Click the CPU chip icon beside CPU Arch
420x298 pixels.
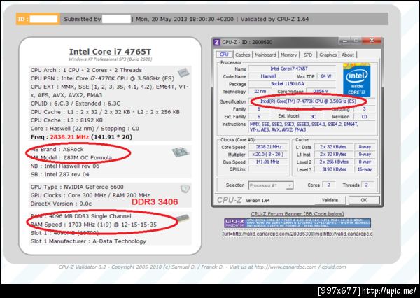point(183,72)
